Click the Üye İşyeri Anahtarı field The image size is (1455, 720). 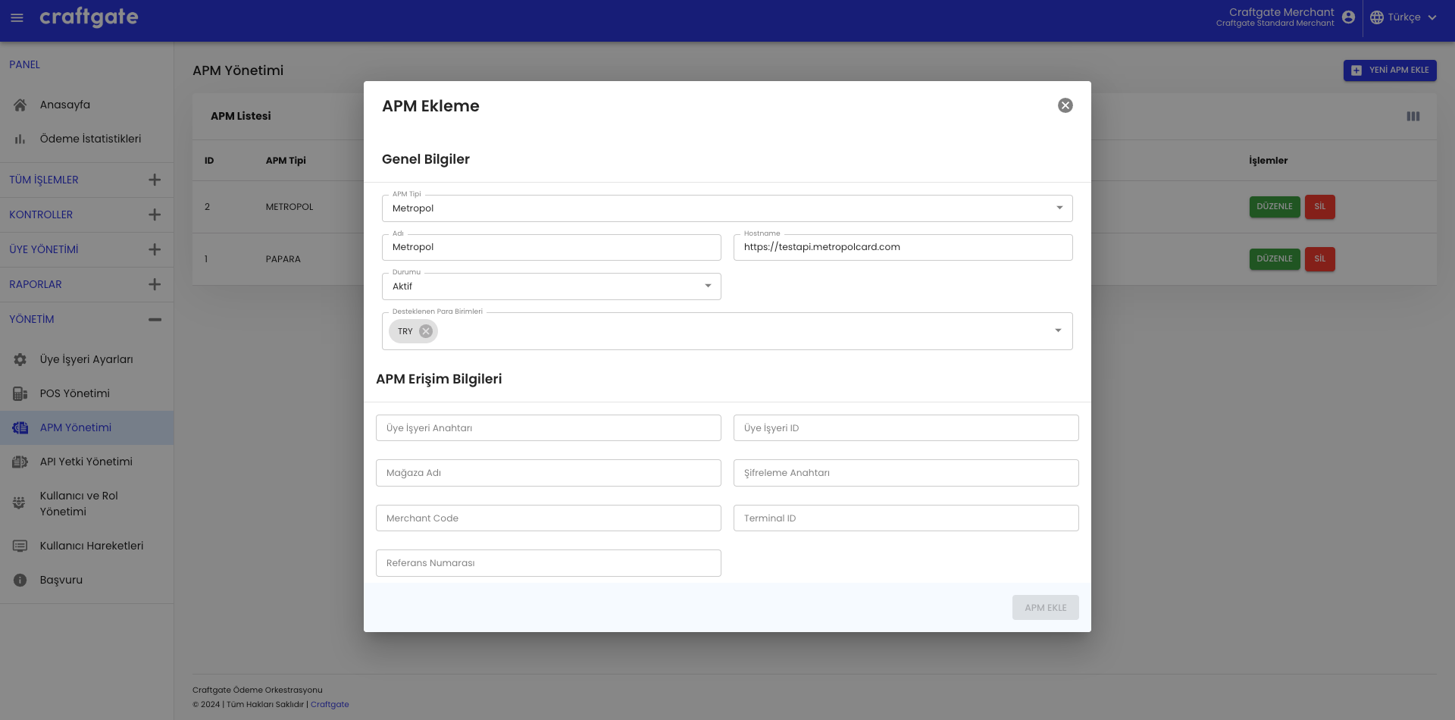(x=549, y=428)
